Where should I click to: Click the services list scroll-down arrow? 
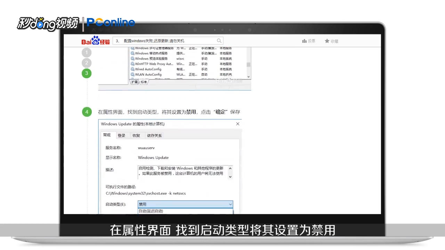tap(248, 77)
